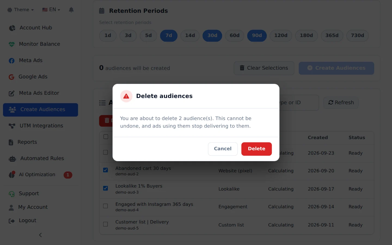
Task: Deselect the 7d retention period
Action: [169, 36]
